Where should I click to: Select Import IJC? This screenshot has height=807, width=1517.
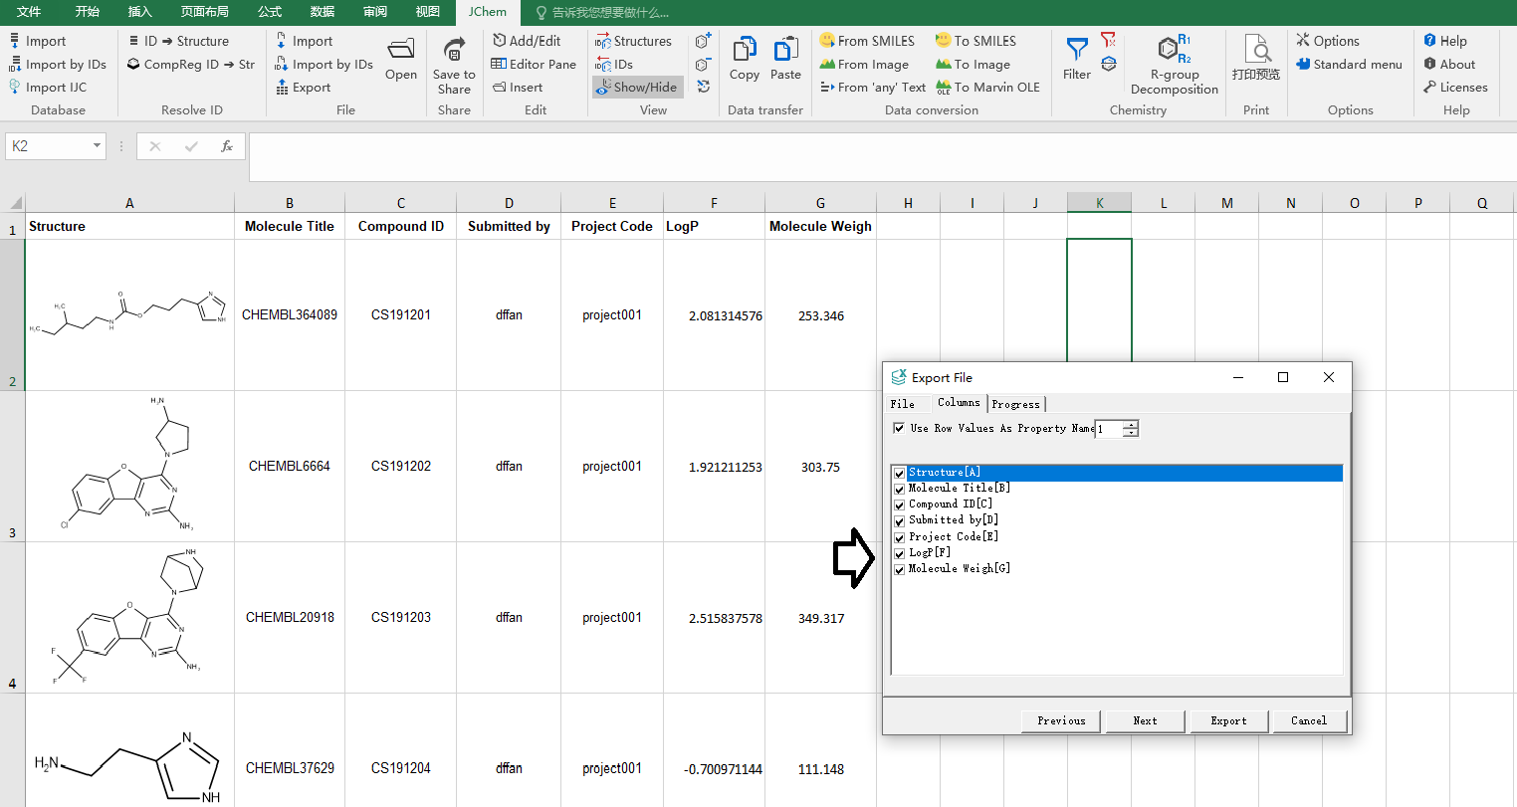click(48, 87)
